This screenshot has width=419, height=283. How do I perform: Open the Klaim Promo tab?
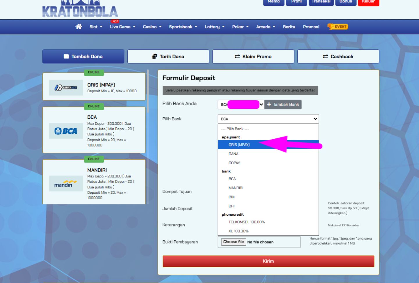[253, 56]
